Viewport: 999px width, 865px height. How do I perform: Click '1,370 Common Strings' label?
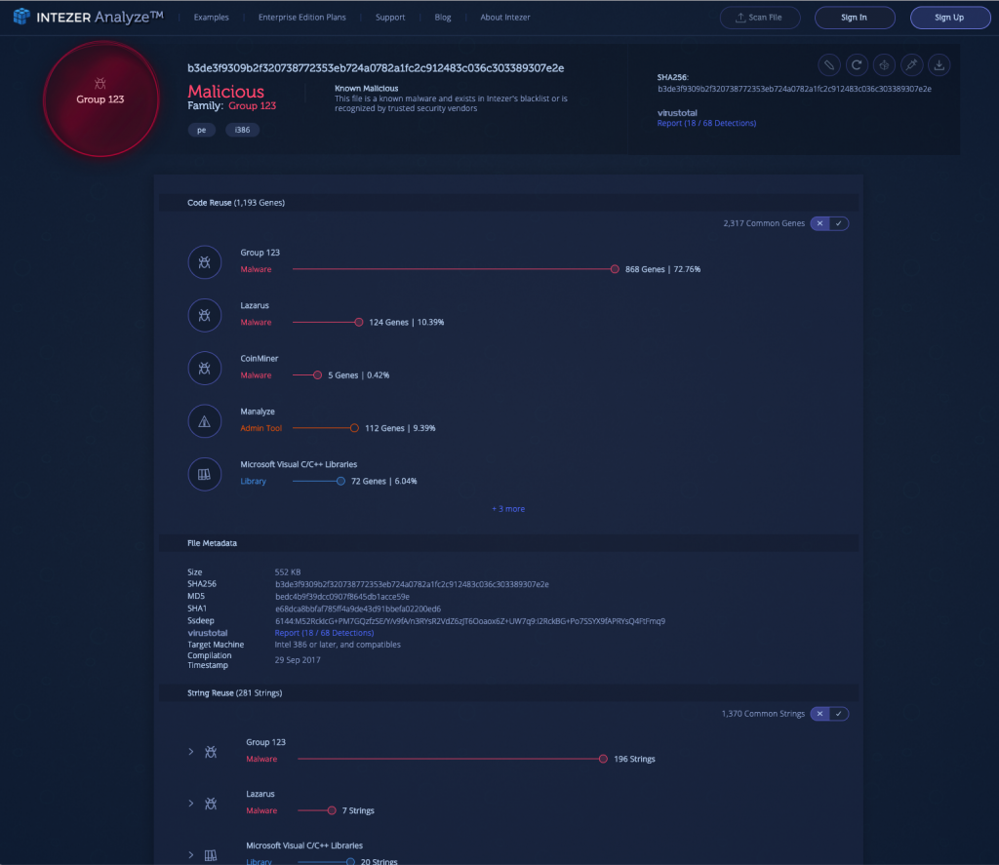[763, 714]
